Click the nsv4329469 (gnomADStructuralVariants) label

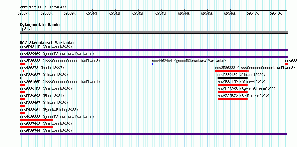(x=57, y=54)
